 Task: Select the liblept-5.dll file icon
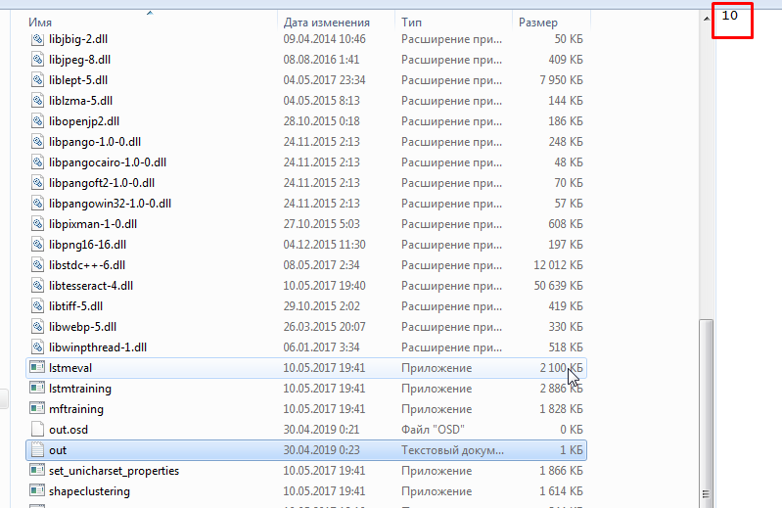coord(37,79)
